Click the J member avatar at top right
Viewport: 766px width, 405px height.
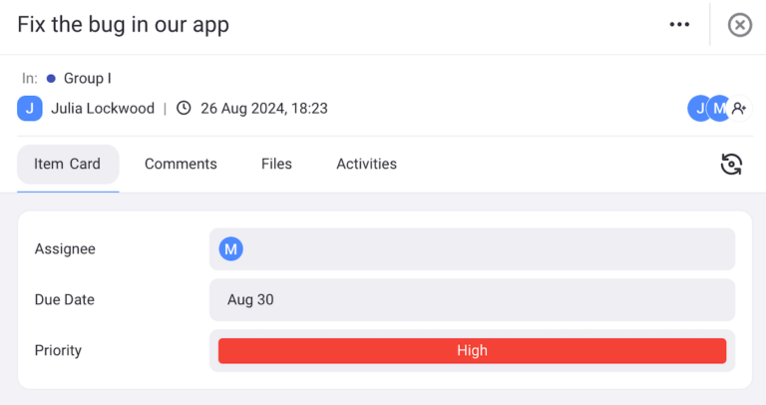coord(698,109)
